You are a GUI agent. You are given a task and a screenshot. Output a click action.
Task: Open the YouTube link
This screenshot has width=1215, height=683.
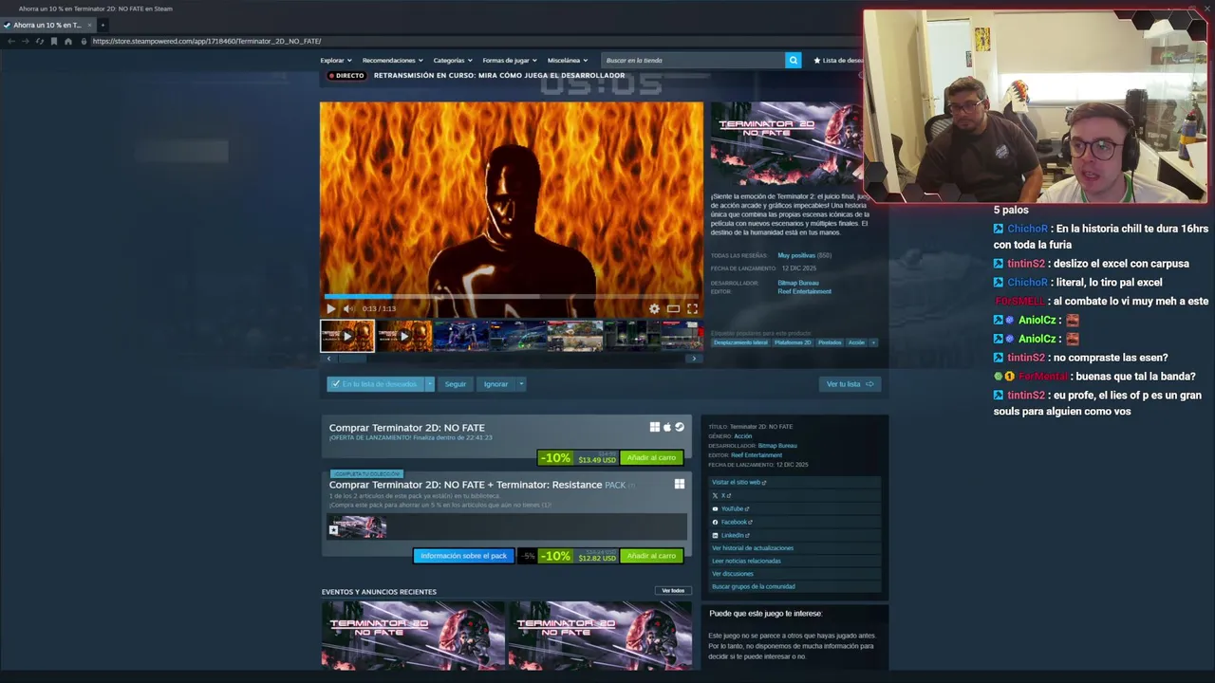(x=732, y=509)
